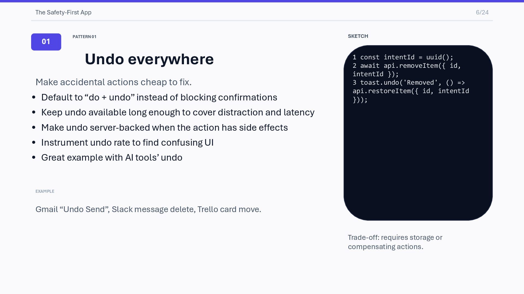Click the "SKETCH" section label
This screenshot has height=294, width=524.
358,36
